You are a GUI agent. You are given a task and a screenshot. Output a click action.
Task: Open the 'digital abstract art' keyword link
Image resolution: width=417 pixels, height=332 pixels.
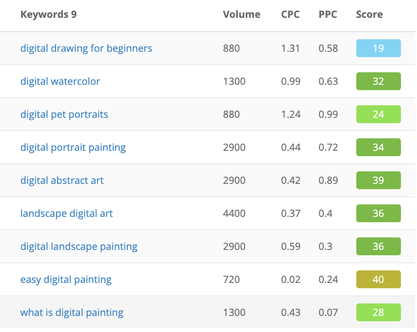[62, 180]
